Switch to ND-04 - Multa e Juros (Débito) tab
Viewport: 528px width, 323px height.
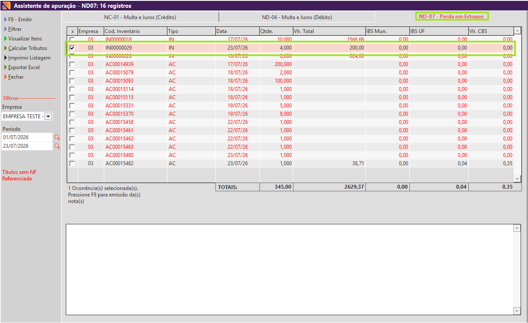pyautogui.click(x=297, y=17)
